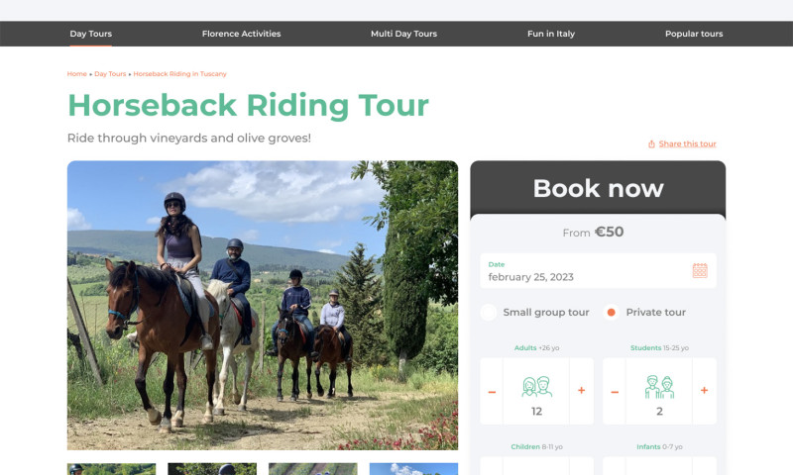Select the Private tour option

612,313
